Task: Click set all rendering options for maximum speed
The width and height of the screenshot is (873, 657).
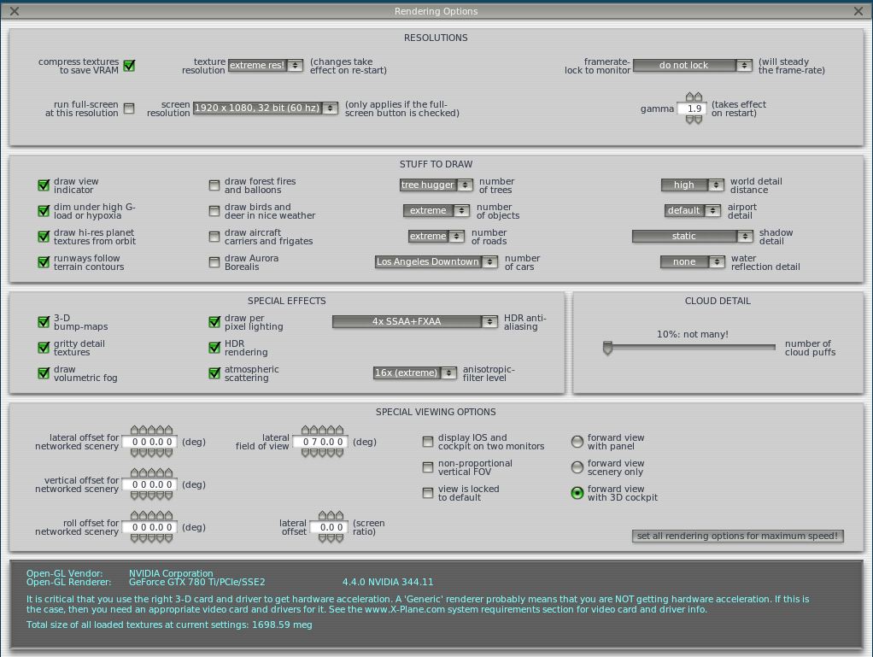Action: 738,537
